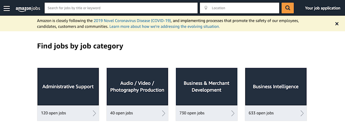Viewport: 345px width, 127px height.
Task: Focus the job title or keyword search field
Action: 121,8
